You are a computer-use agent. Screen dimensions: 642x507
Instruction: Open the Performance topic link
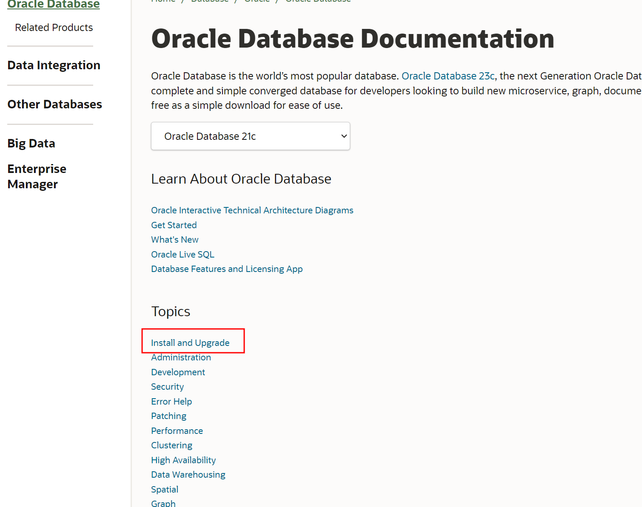click(177, 431)
